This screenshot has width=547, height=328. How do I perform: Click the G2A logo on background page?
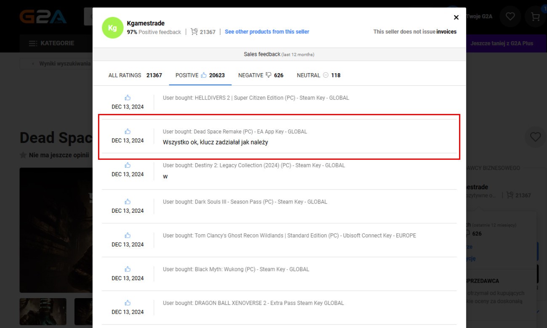click(x=43, y=17)
